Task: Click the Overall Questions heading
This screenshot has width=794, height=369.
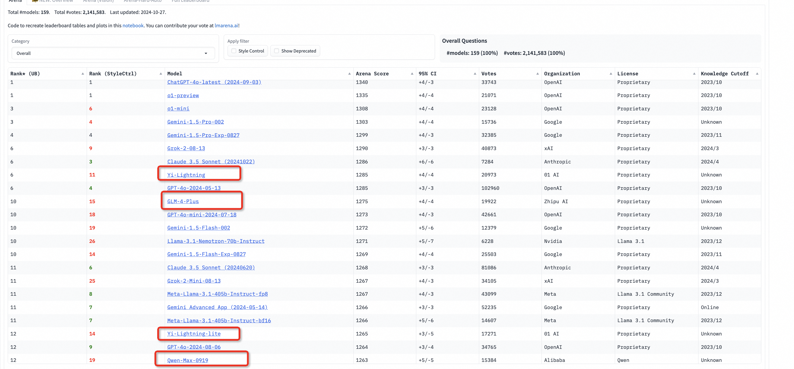Action: click(464, 41)
